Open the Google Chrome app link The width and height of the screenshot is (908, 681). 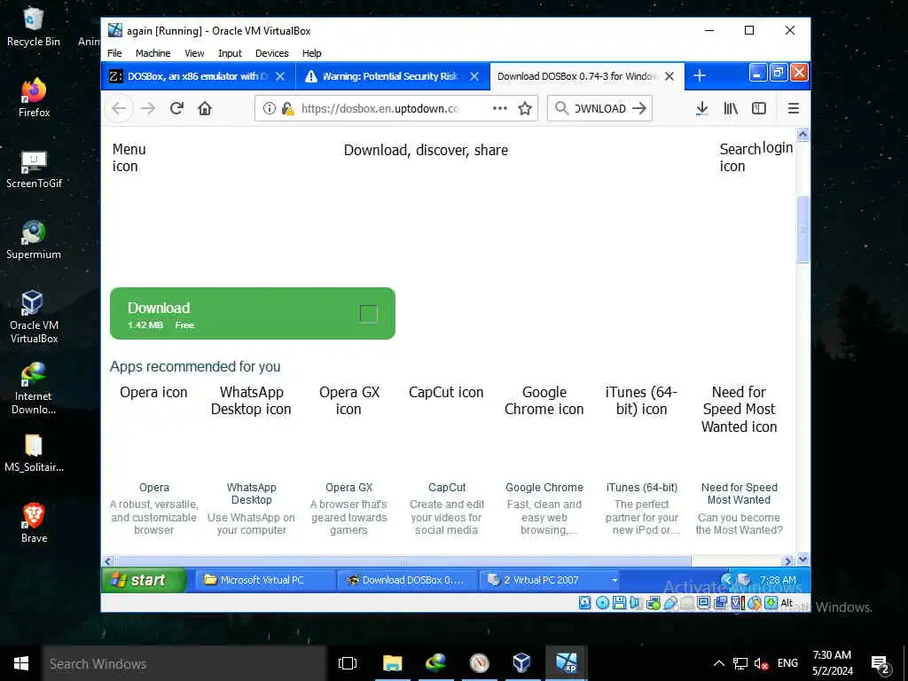click(544, 488)
